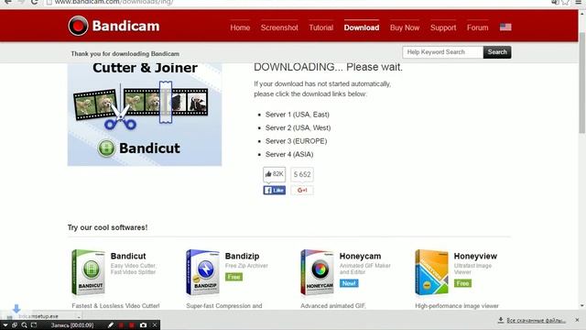The height and width of the screenshot is (330, 586).
Task: Click the recording timer text
Action: [x=72, y=325]
